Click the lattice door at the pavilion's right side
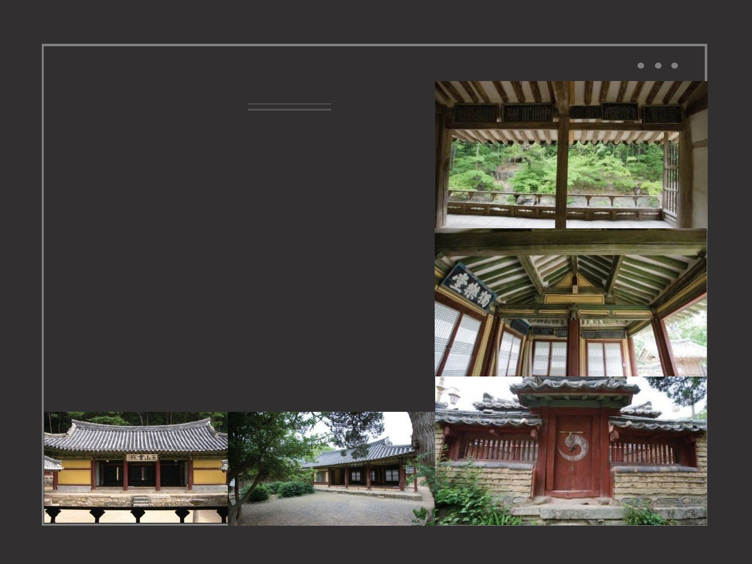Image resolution: width=752 pixels, height=564 pixels. tap(670, 179)
